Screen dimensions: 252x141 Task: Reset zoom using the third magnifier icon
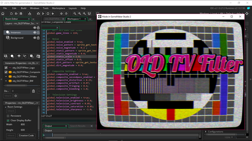coord(84,14)
